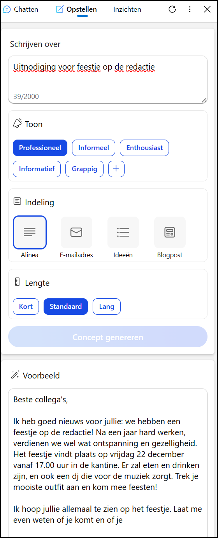This screenshot has height=538, width=218.
Task: Set tone to Enthousiast
Action: [144, 148]
